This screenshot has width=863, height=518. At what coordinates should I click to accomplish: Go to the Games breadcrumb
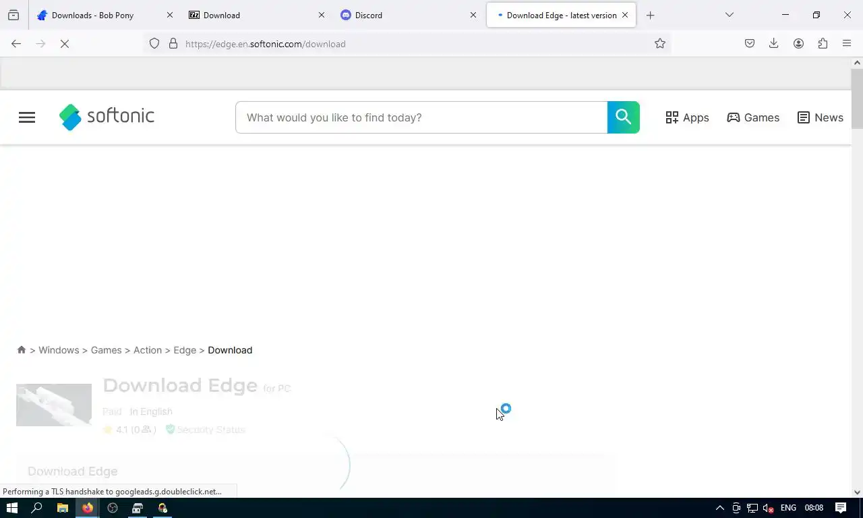pos(107,350)
